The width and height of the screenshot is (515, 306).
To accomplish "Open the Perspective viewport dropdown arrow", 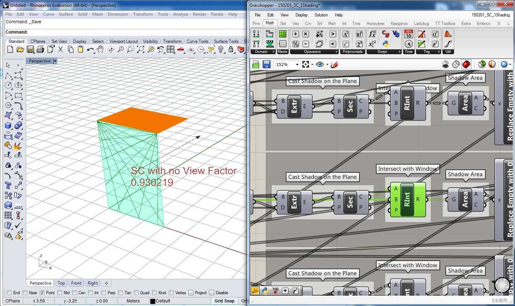I will (x=55, y=61).
